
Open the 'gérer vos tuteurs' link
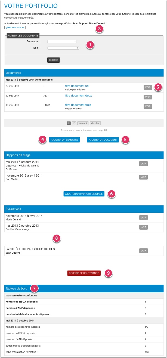(15, 27)
